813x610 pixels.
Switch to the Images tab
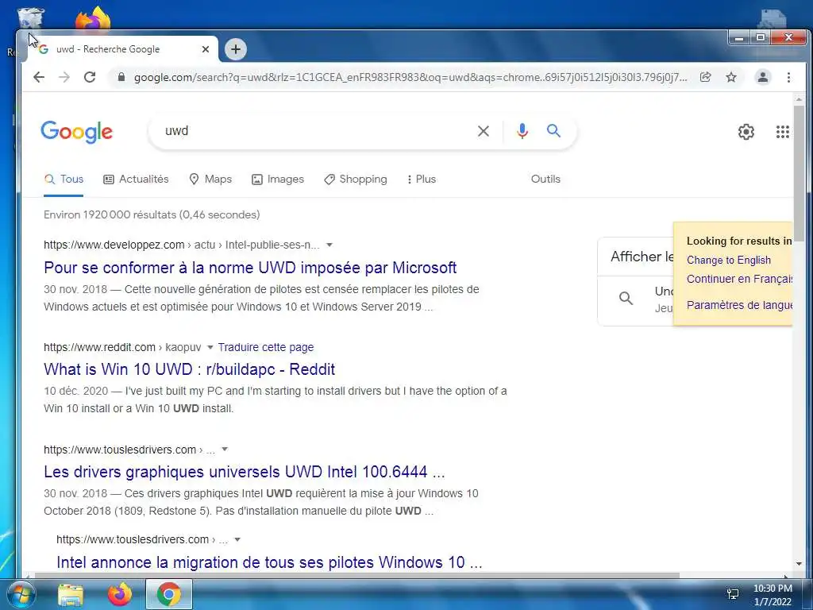tap(278, 179)
